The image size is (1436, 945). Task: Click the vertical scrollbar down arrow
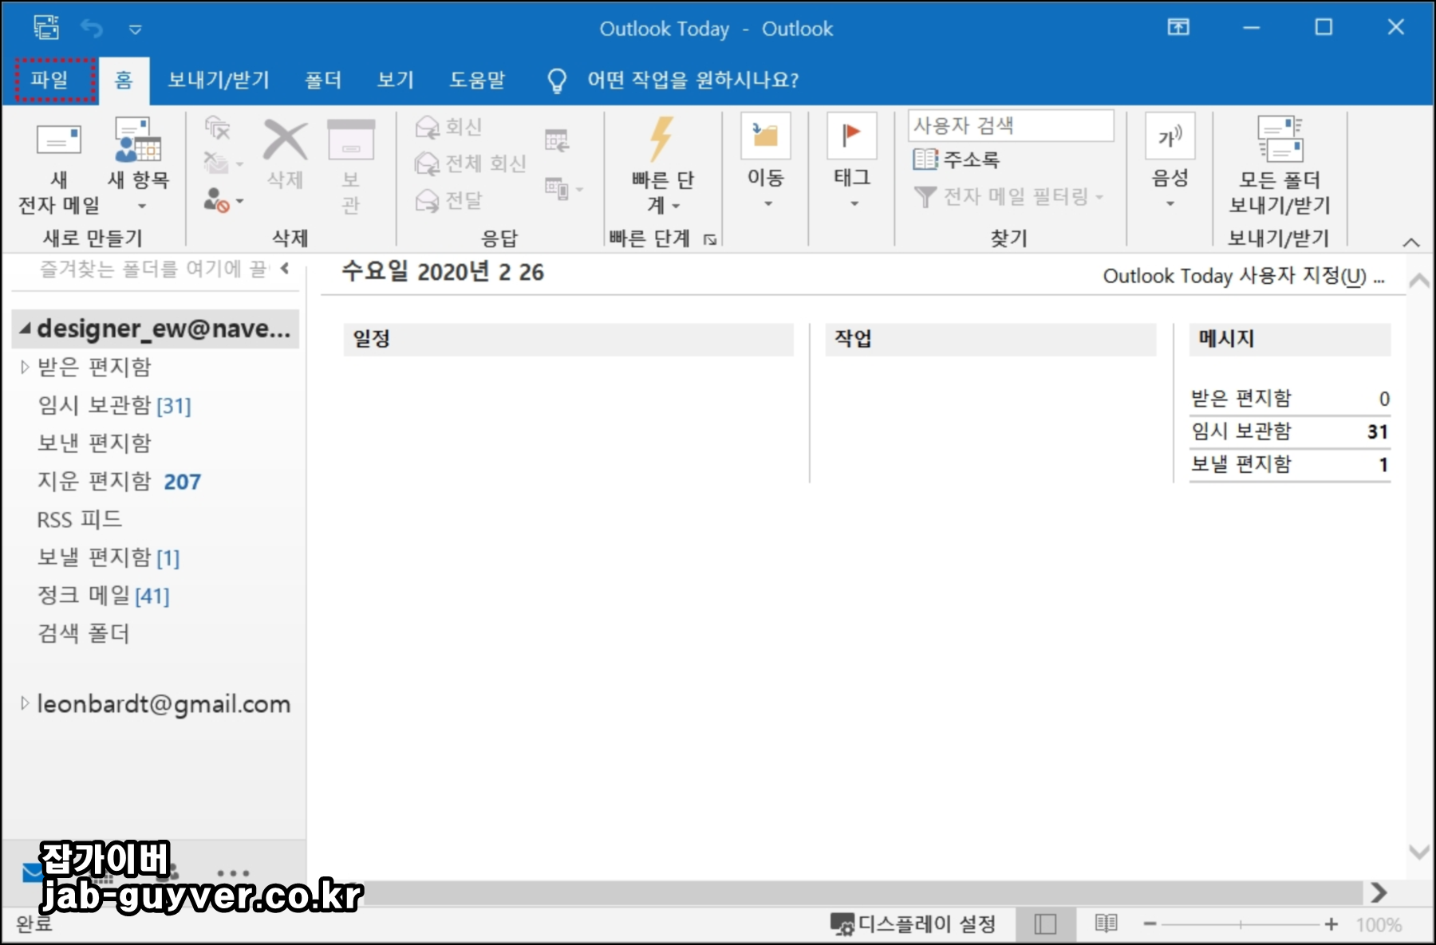[x=1419, y=852]
